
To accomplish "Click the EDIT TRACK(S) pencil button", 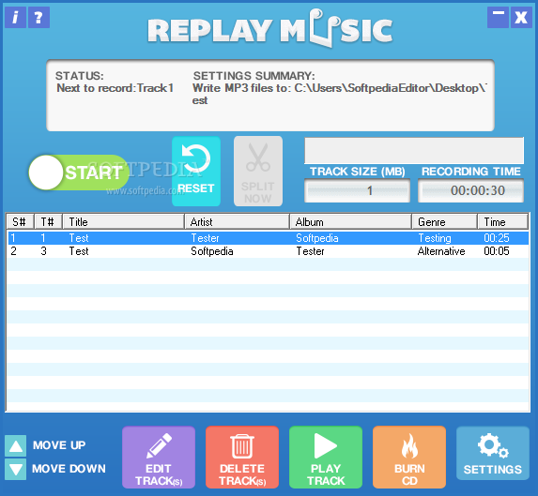I will [159, 458].
